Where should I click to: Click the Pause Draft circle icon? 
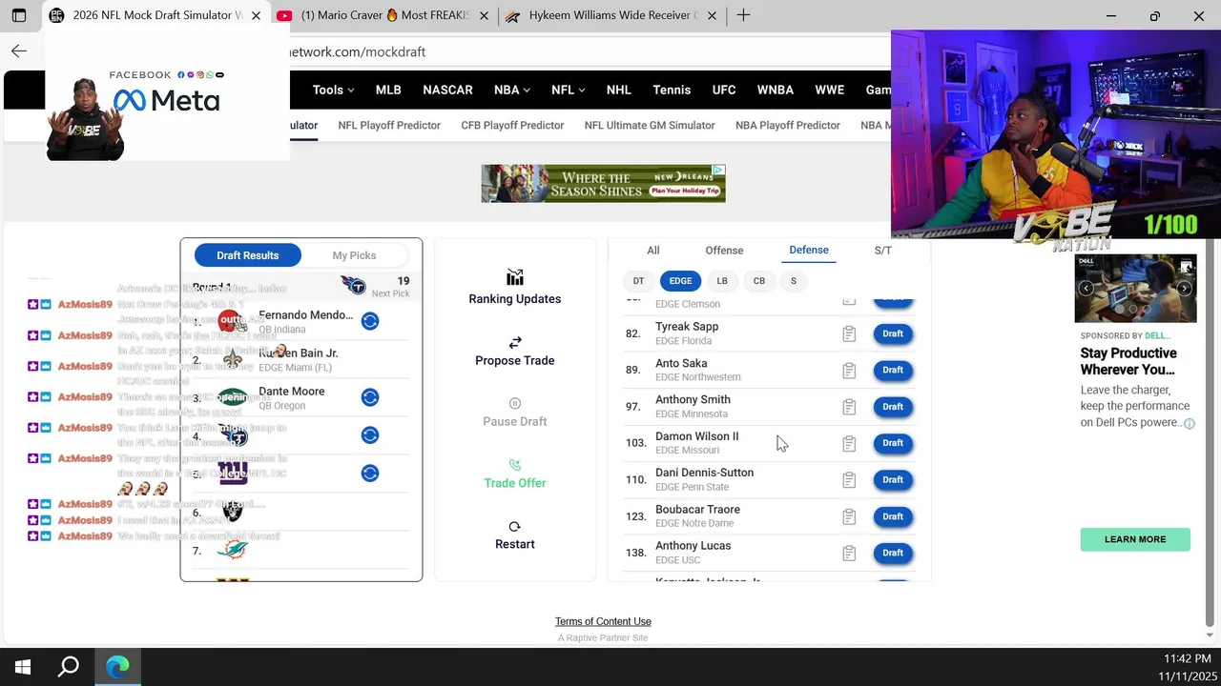pos(515,403)
